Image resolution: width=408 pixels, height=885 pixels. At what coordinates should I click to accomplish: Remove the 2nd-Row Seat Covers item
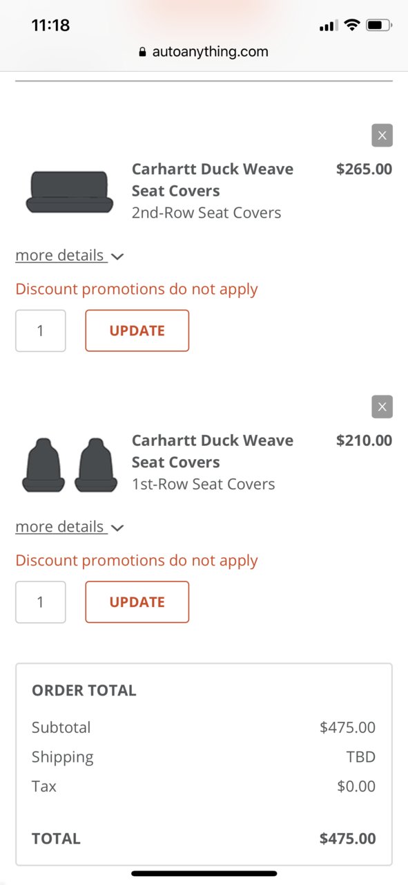(x=382, y=136)
